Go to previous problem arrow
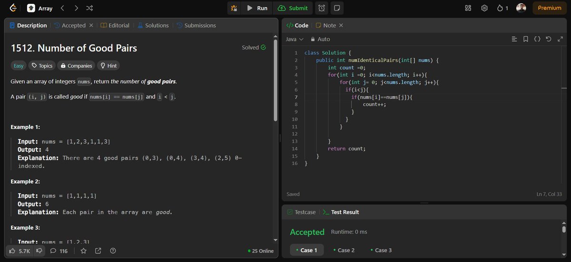This screenshot has width=571, height=262. pyautogui.click(x=62, y=8)
